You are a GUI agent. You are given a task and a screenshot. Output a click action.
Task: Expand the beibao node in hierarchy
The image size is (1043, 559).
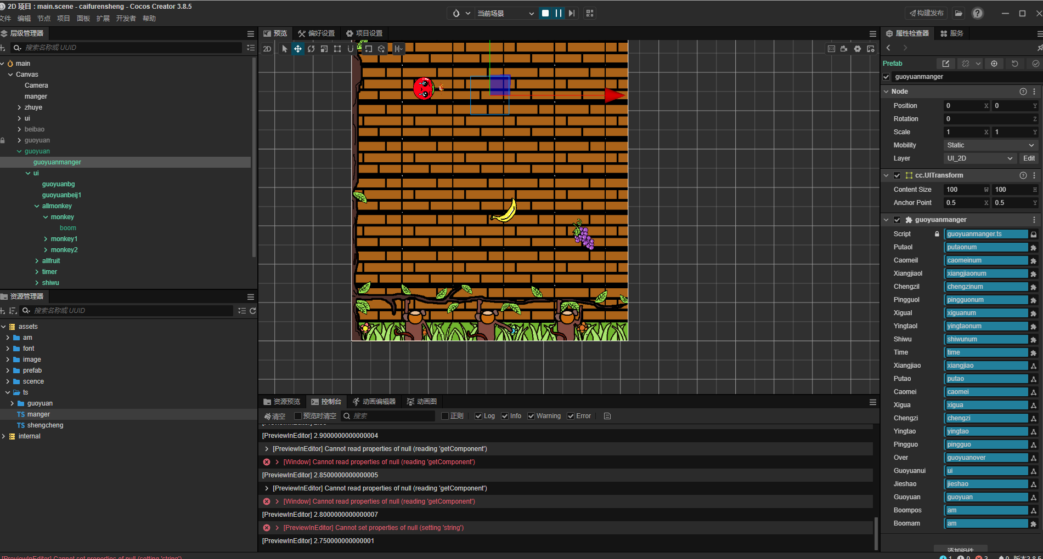tap(19, 129)
